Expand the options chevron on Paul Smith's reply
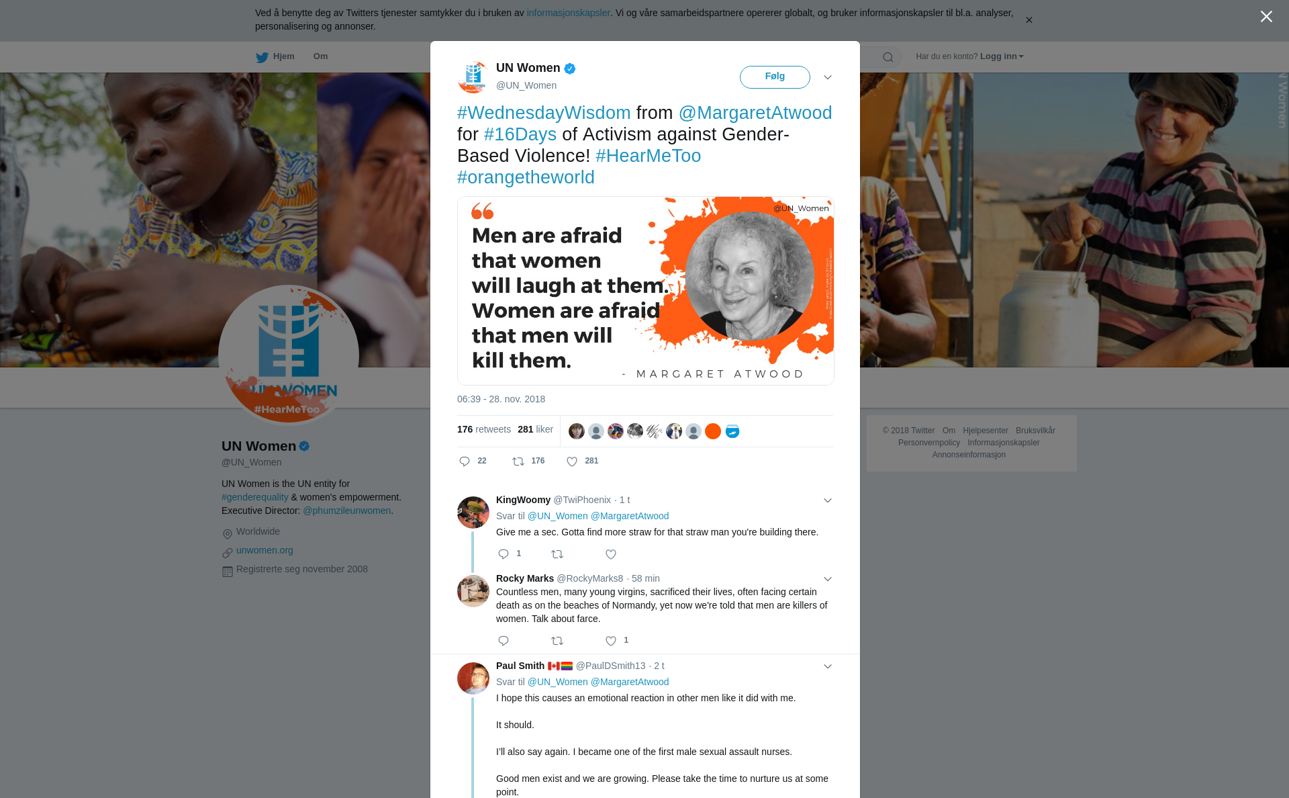1289x798 pixels. pos(828,666)
